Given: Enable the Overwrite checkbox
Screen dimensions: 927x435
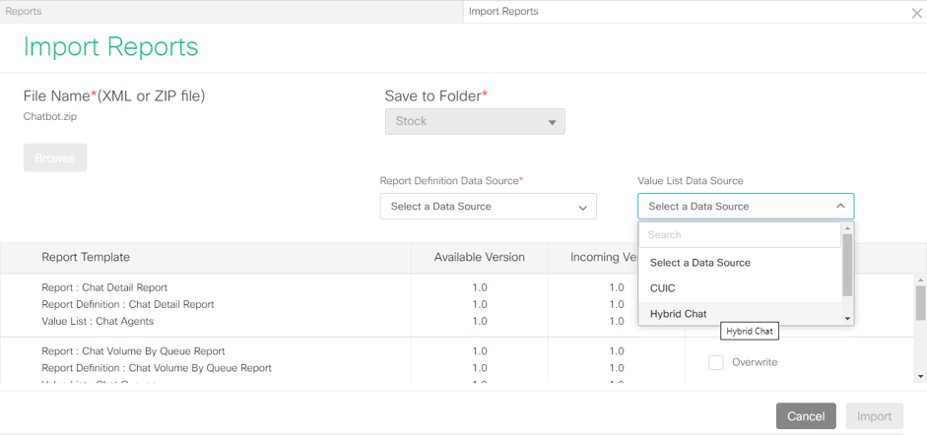Looking at the screenshot, I should click(x=716, y=362).
